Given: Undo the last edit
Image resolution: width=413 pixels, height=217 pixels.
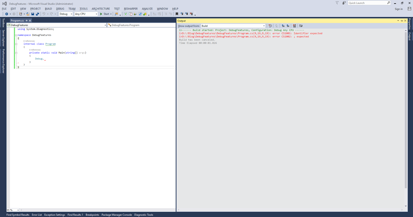Looking at the screenshot, I should (44, 14).
